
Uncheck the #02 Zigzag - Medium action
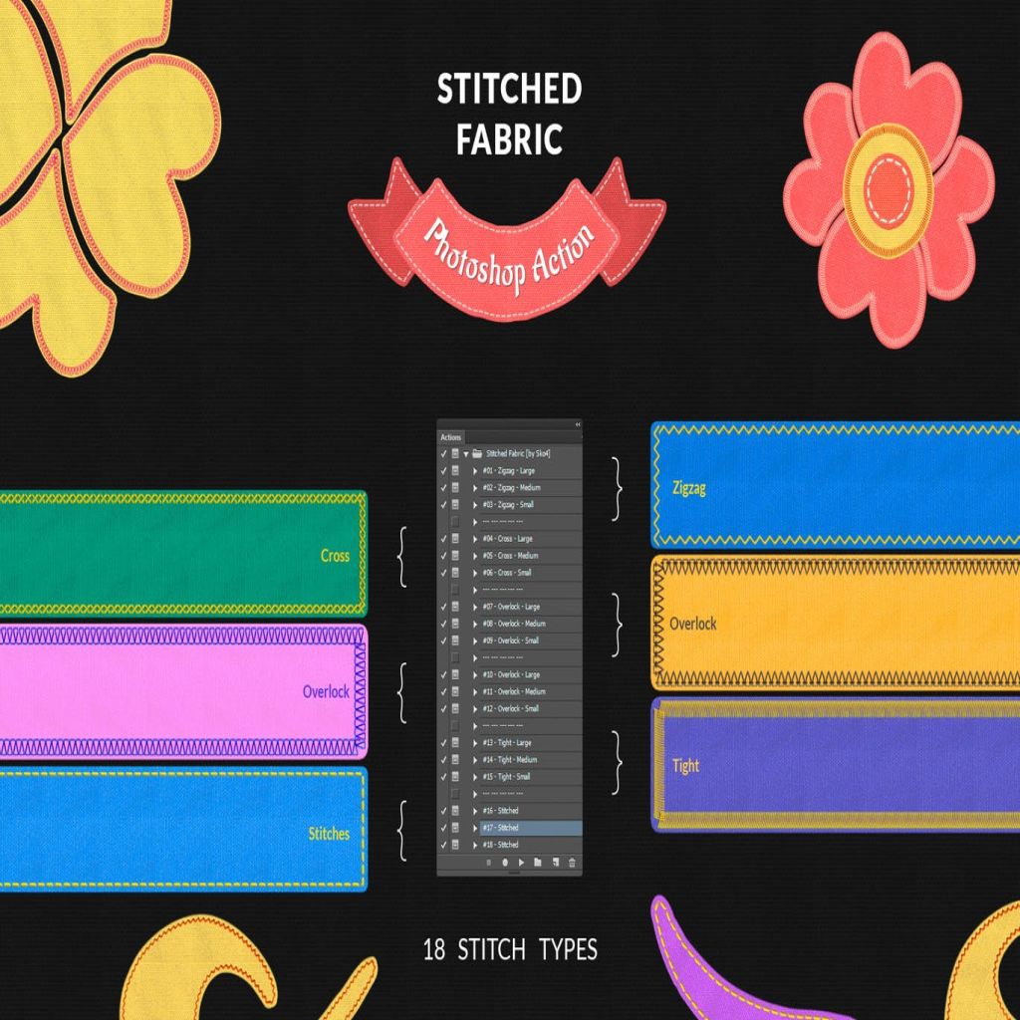click(443, 487)
